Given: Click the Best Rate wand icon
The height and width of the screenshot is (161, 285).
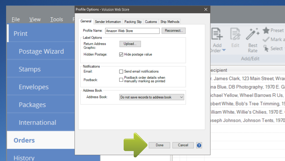Looking at the screenshot, I should (x=253, y=34).
